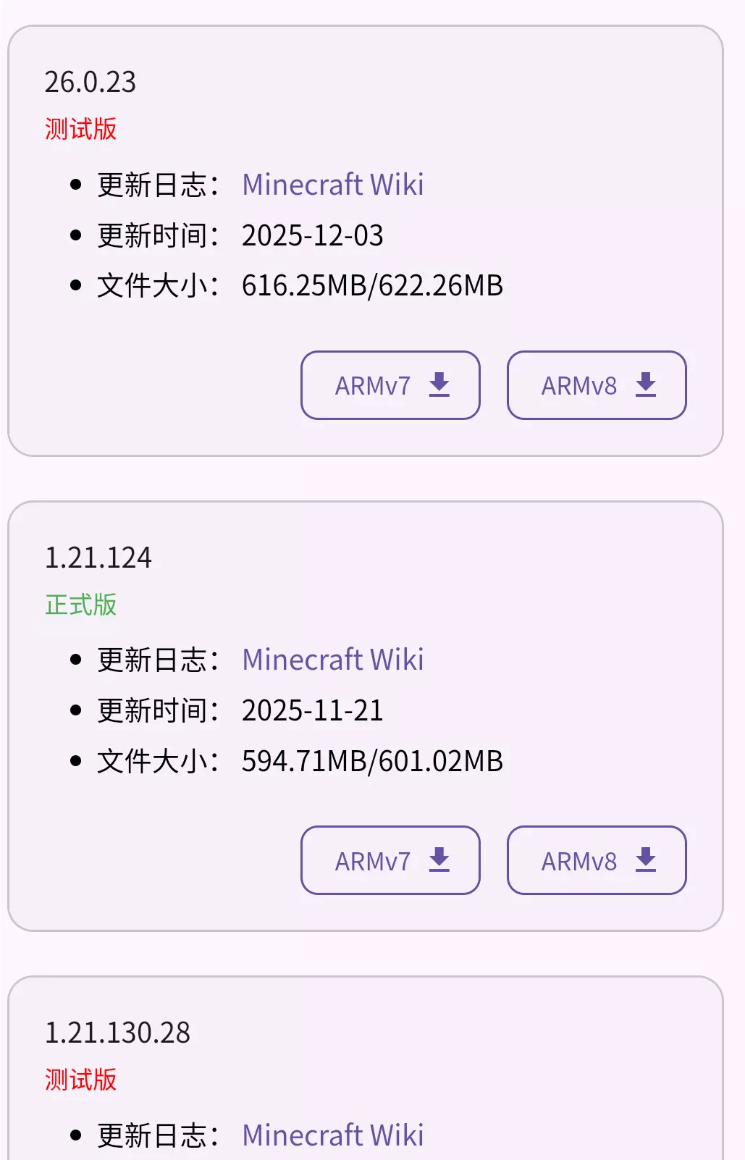Click ARMv7 download arrow icon for 1.21.124
The height and width of the screenshot is (1160, 745).
pyautogui.click(x=439, y=860)
